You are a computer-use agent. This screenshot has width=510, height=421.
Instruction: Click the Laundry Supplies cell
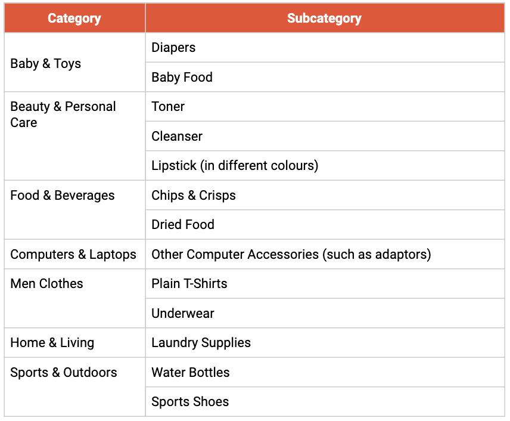(x=201, y=343)
